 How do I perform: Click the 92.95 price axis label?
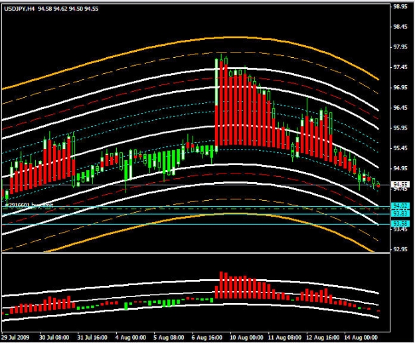[400, 249]
